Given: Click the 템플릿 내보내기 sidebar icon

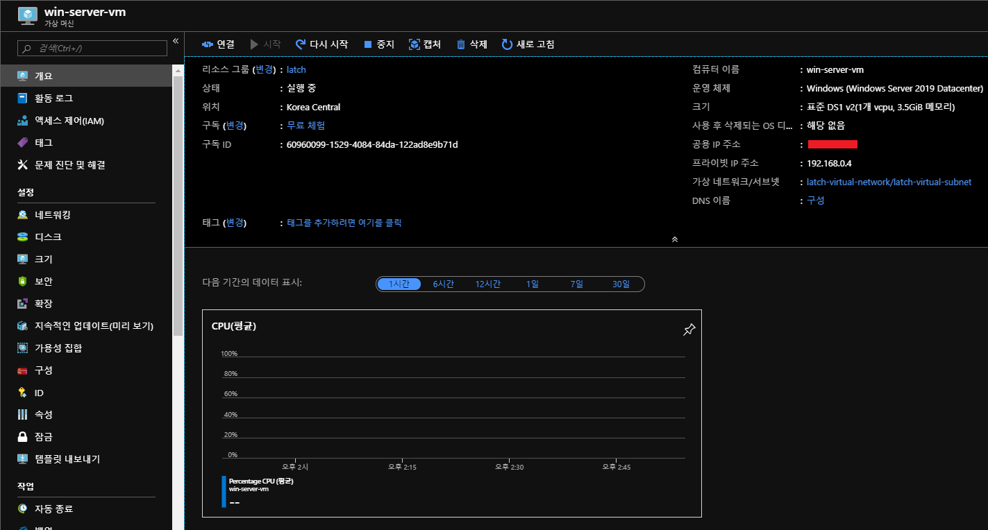Looking at the screenshot, I should click(x=22, y=459).
